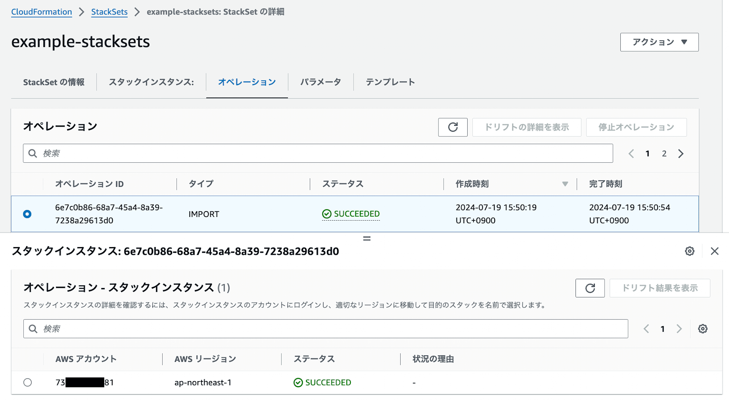
Task: Open split panel preferences gear icon
Action: 689,251
